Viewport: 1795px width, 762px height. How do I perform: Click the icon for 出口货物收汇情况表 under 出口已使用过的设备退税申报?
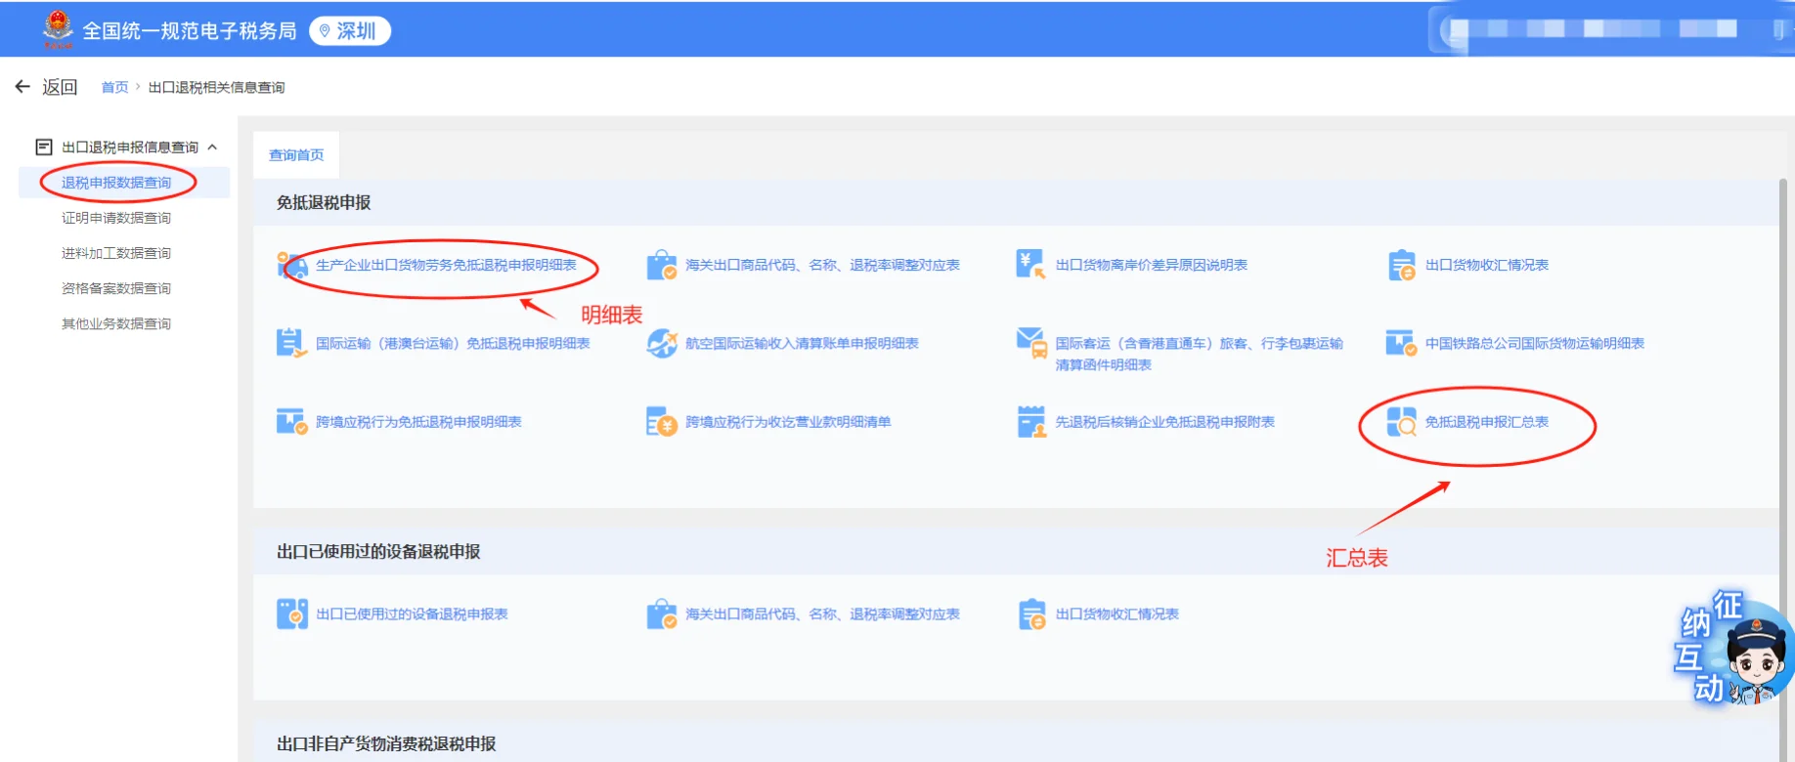pos(1031,614)
